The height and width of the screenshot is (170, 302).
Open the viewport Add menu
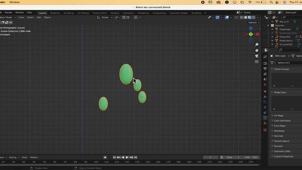click(x=39, y=17)
